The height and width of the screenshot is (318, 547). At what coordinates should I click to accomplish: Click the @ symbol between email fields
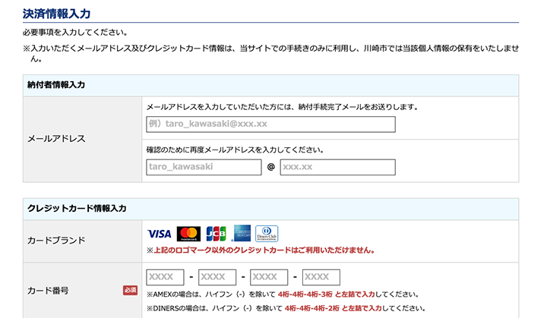tap(270, 167)
